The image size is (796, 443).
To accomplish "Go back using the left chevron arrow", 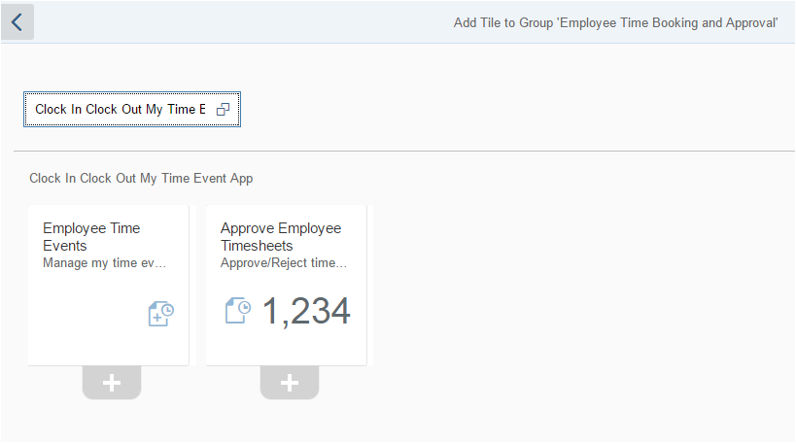I will click(x=17, y=21).
